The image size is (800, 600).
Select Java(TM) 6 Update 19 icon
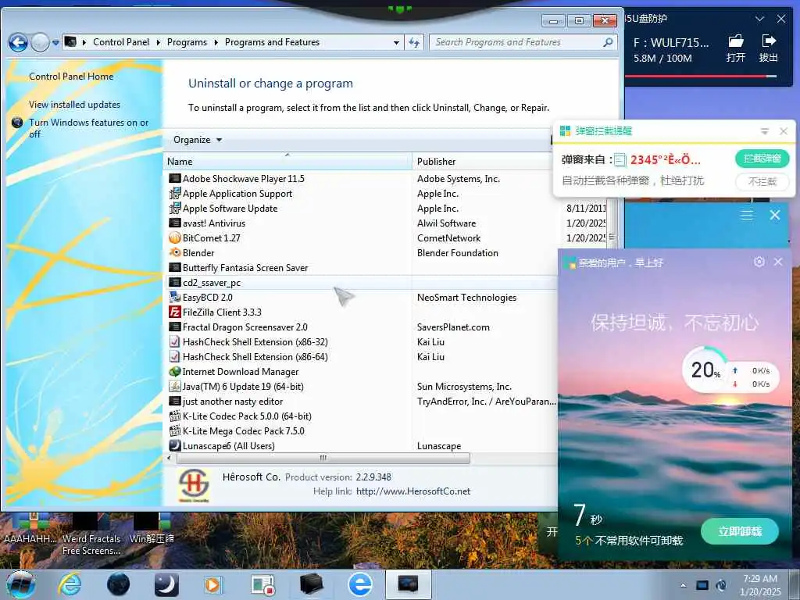click(x=175, y=387)
